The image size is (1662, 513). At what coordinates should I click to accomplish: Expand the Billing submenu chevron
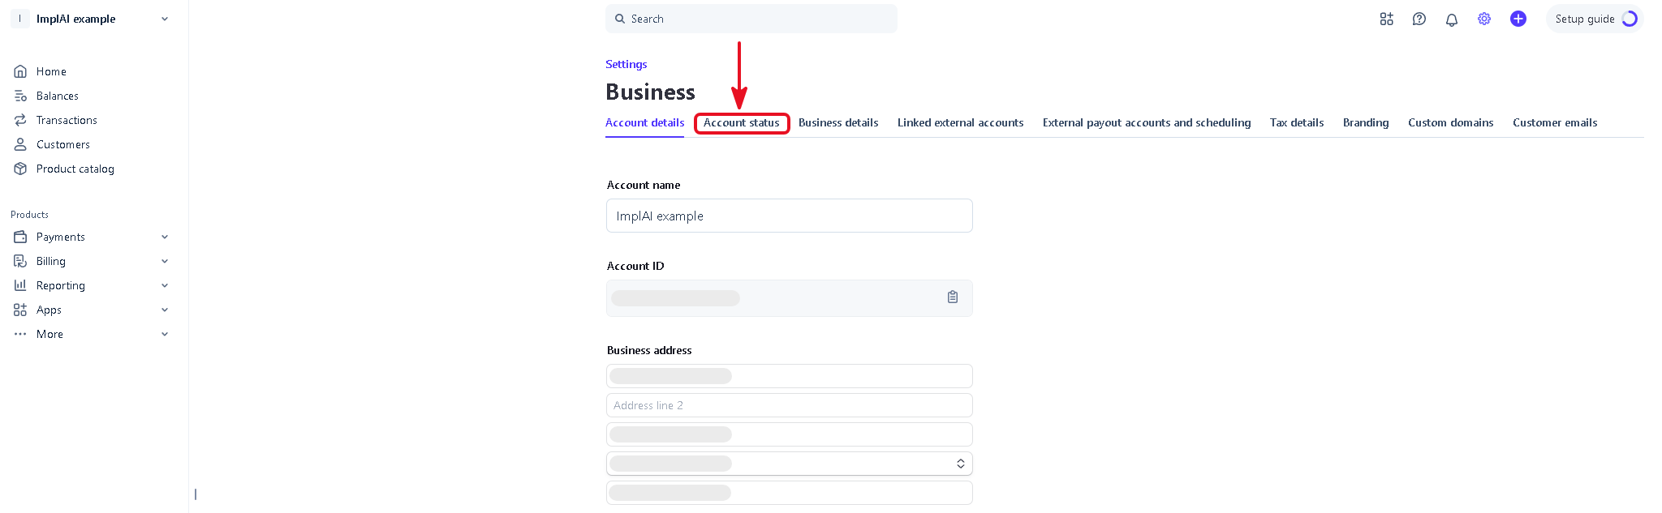pyautogui.click(x=165, y=261)
